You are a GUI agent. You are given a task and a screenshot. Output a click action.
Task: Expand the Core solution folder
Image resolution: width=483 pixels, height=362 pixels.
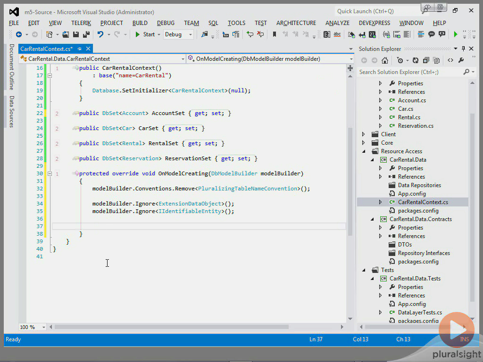[364, 143]
